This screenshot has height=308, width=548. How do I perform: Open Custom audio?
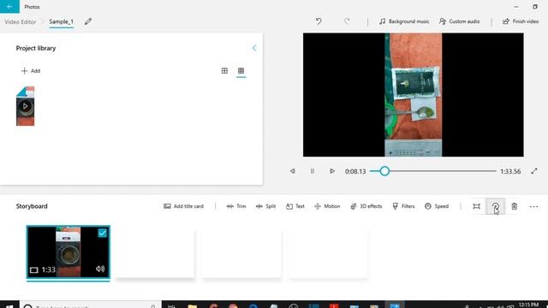[x=459, y=21]
